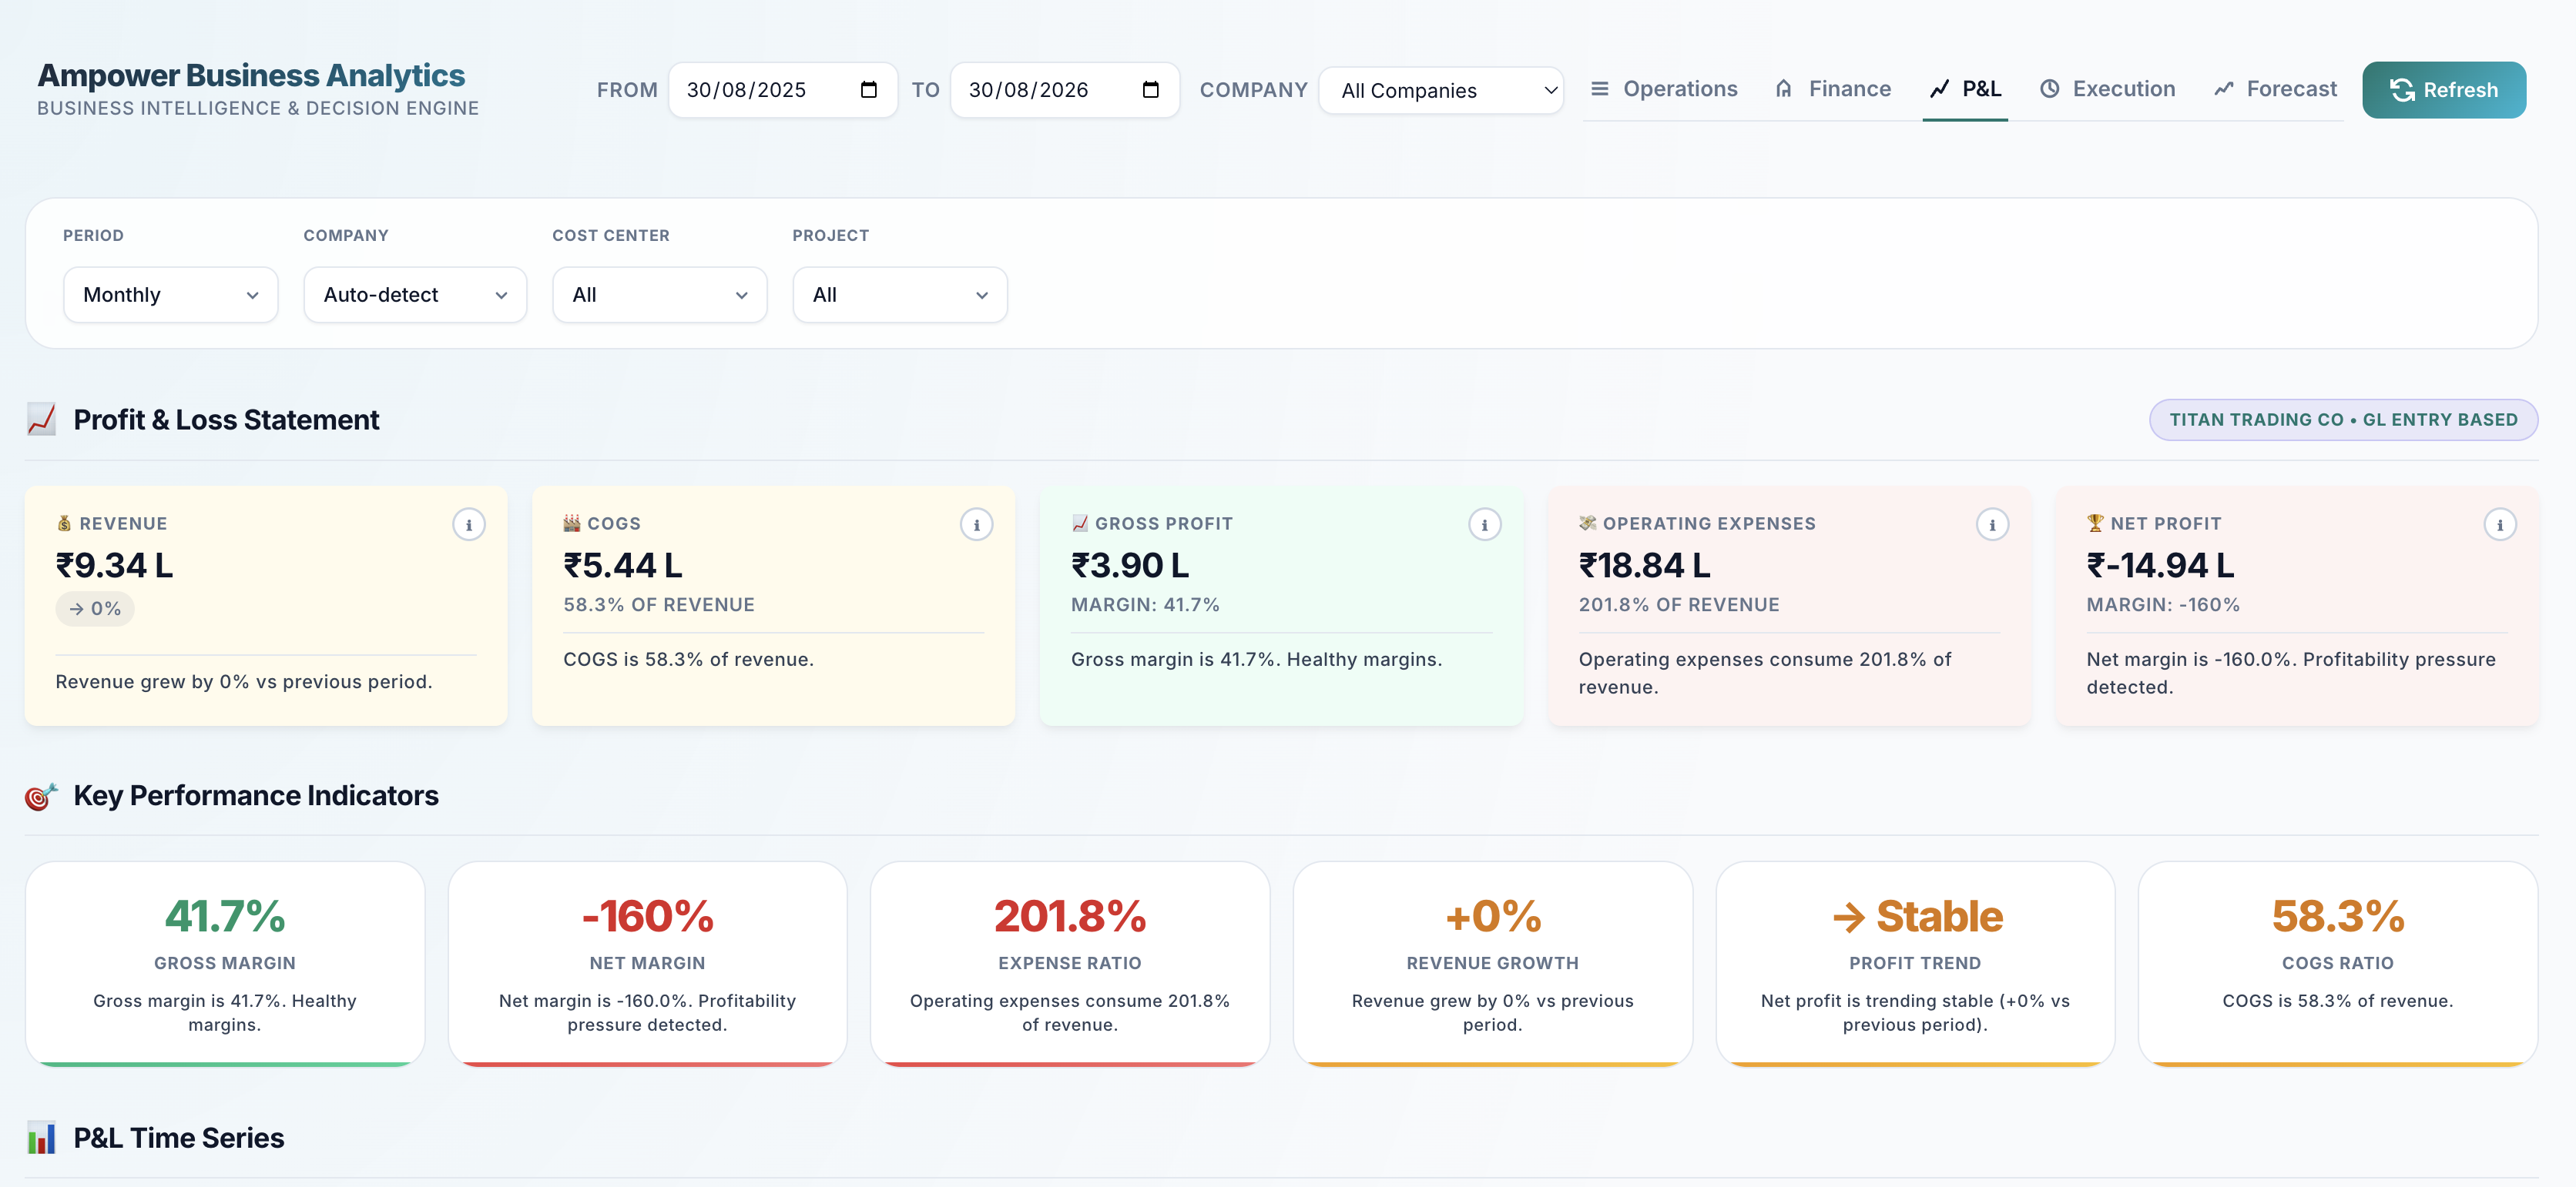This screenshot has height=1187, width=2576.
Task: Click Operating Expenses info icon
Action: [x=1993, y=523]
